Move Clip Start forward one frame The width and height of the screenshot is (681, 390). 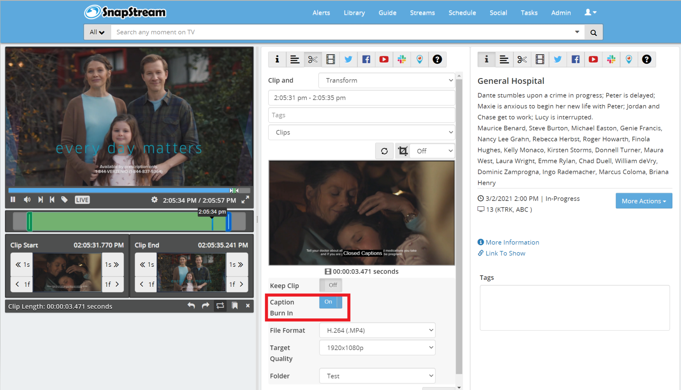(112, 284)
